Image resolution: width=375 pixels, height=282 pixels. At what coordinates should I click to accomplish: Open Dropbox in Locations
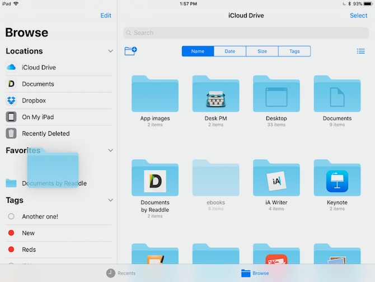(34, 100)
